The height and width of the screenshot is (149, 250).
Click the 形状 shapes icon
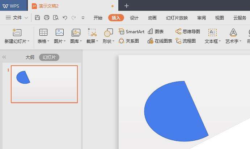(x=109, y=32)
